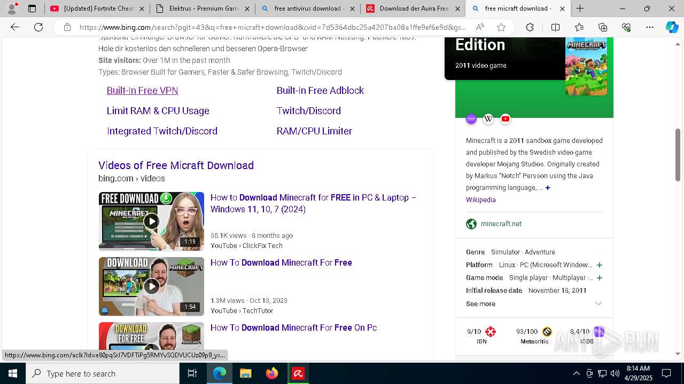
Task: Switch to free antivirus download tab
Action: 307,9
